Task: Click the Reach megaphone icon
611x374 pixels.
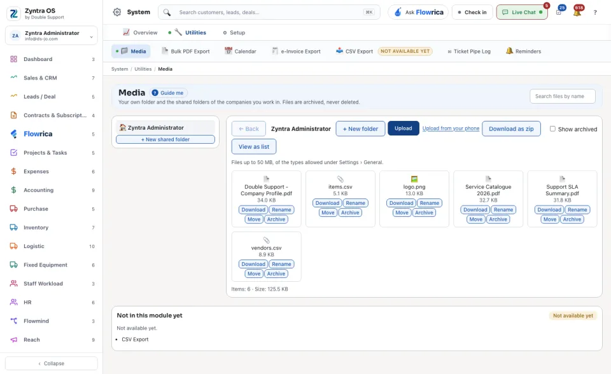Action: [13, 340]
